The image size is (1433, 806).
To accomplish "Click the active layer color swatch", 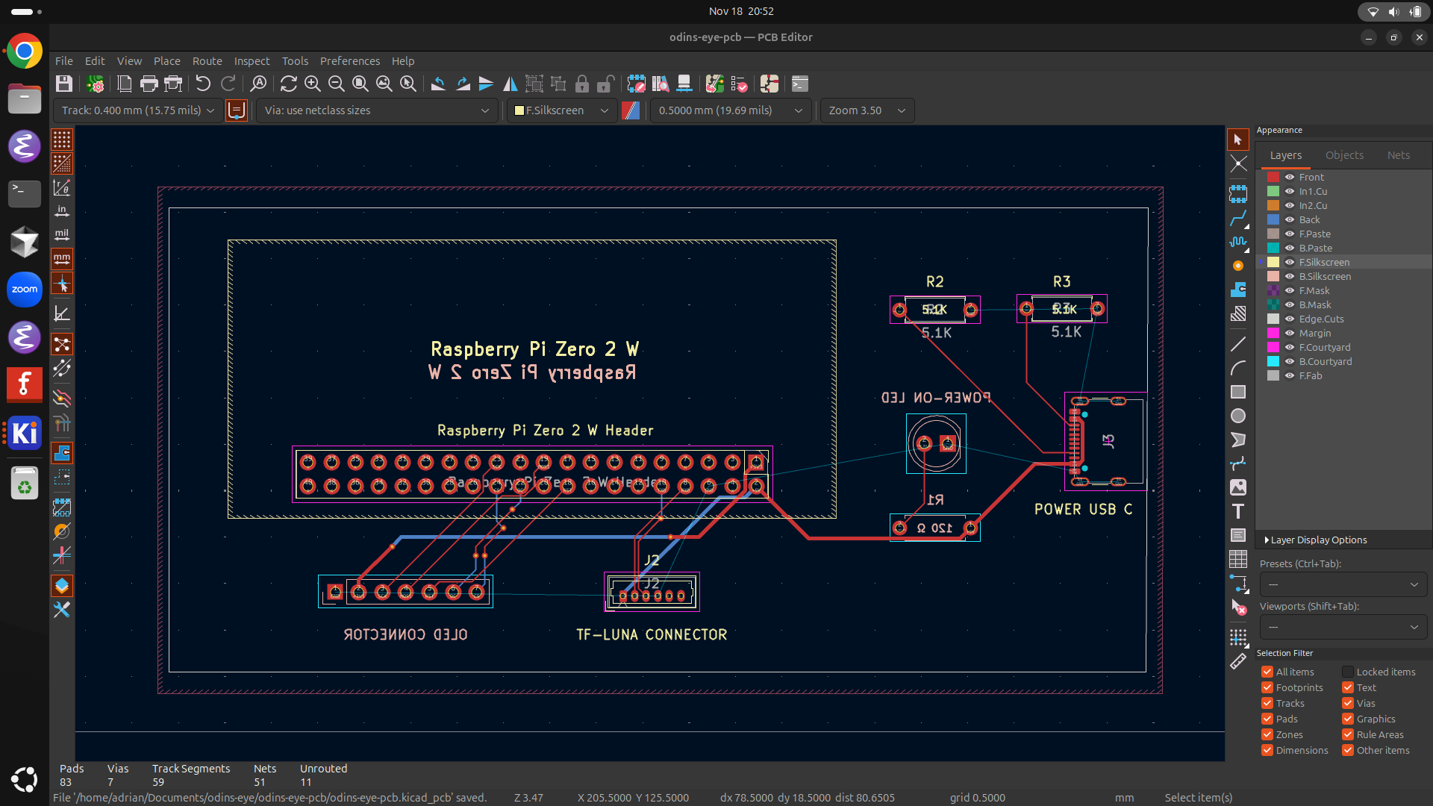I will (631, 110).
